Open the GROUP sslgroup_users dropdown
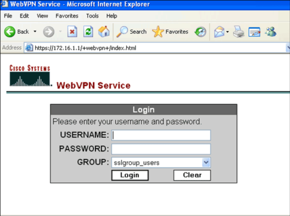290x216 pixels. coord(161,162)
